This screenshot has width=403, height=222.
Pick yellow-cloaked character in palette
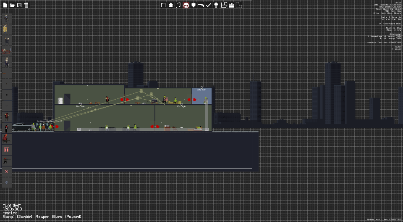[x=7, y=29]
